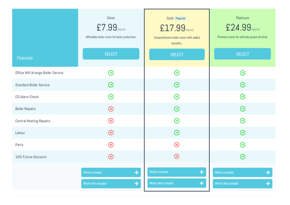Click Gold's red cross icon for Parts
This screenshot has width=290, height=205.
tap(177, 145)
